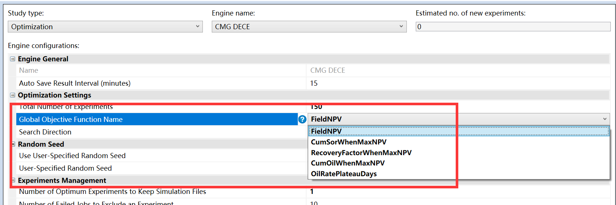This screenshot has width=616, height=205.
Task: Pick OilRatePlateauDays from the list
Action: [x=344, y=174]
